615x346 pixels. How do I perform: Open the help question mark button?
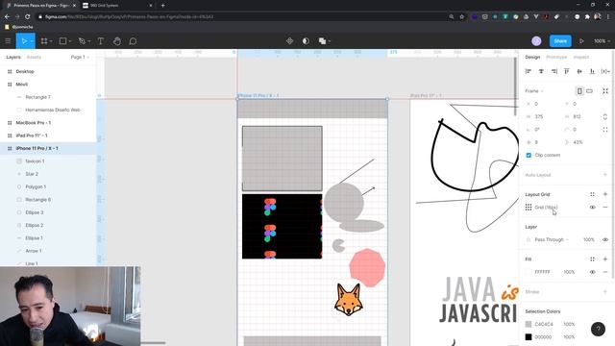(598, 329)
